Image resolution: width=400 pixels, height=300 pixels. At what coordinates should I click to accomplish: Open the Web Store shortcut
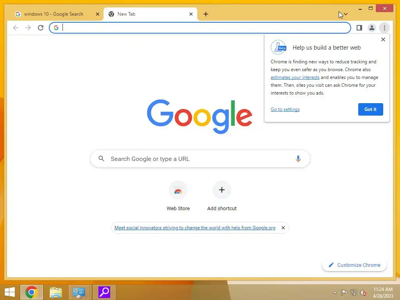coord(178,196)
